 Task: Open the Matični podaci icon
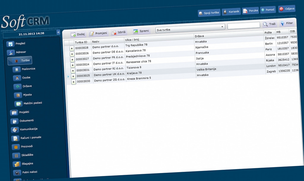pyautogui.click(x=18, y=104)
